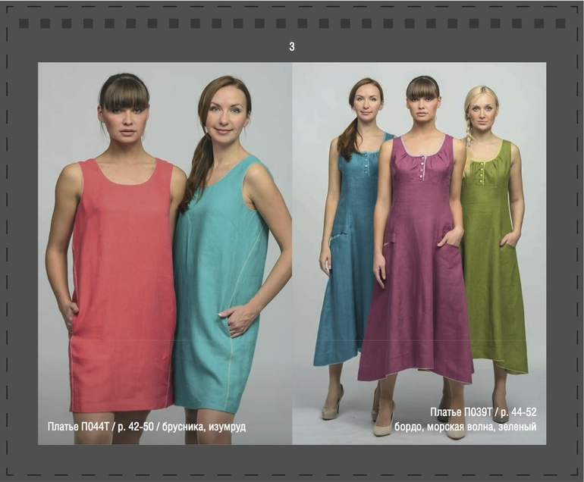Click page number 3 at top
The image size is (584, 482).
click(292, 46)
